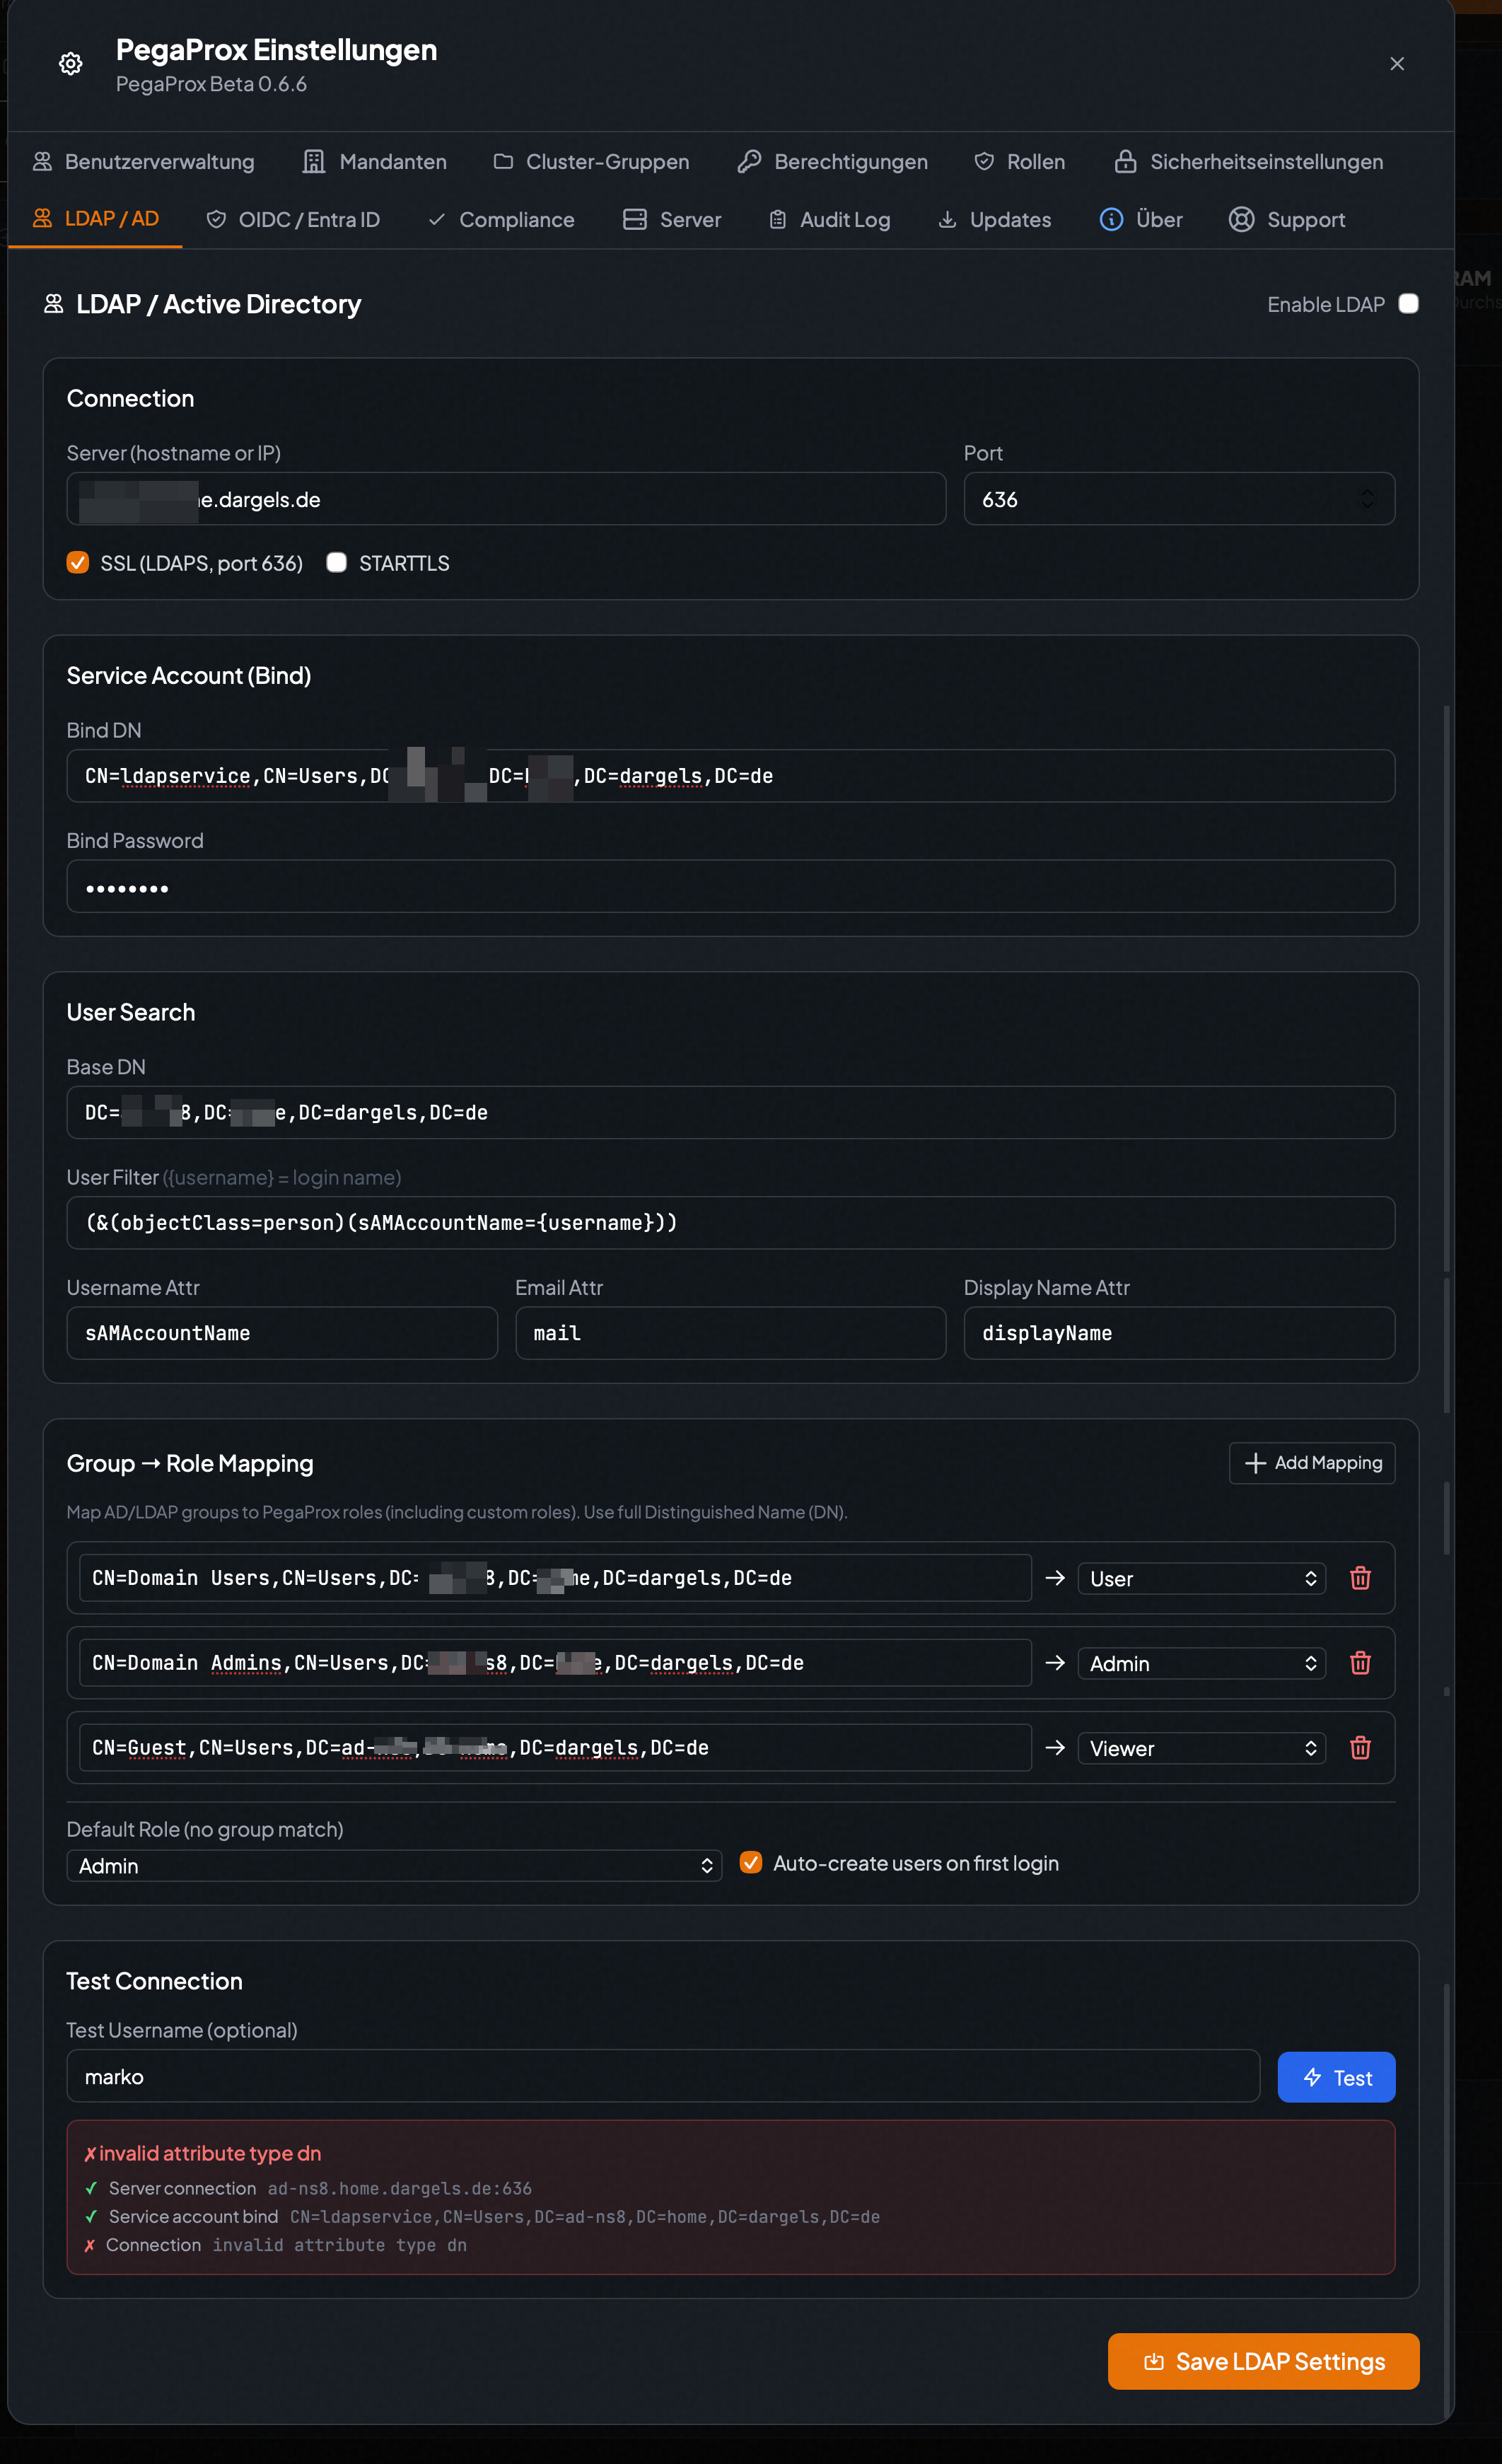Open role dropdown for Domain Users mapping

coord(1201,1579)
